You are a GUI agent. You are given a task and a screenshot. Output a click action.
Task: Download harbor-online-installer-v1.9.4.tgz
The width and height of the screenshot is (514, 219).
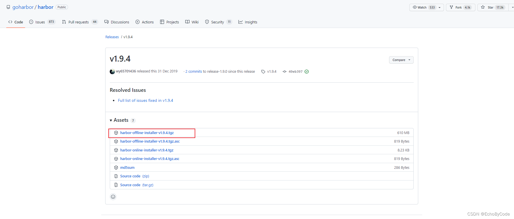point(147,150)
